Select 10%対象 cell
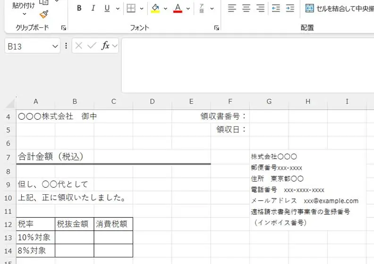Screen dimensions: 374x264 point(35,237)
